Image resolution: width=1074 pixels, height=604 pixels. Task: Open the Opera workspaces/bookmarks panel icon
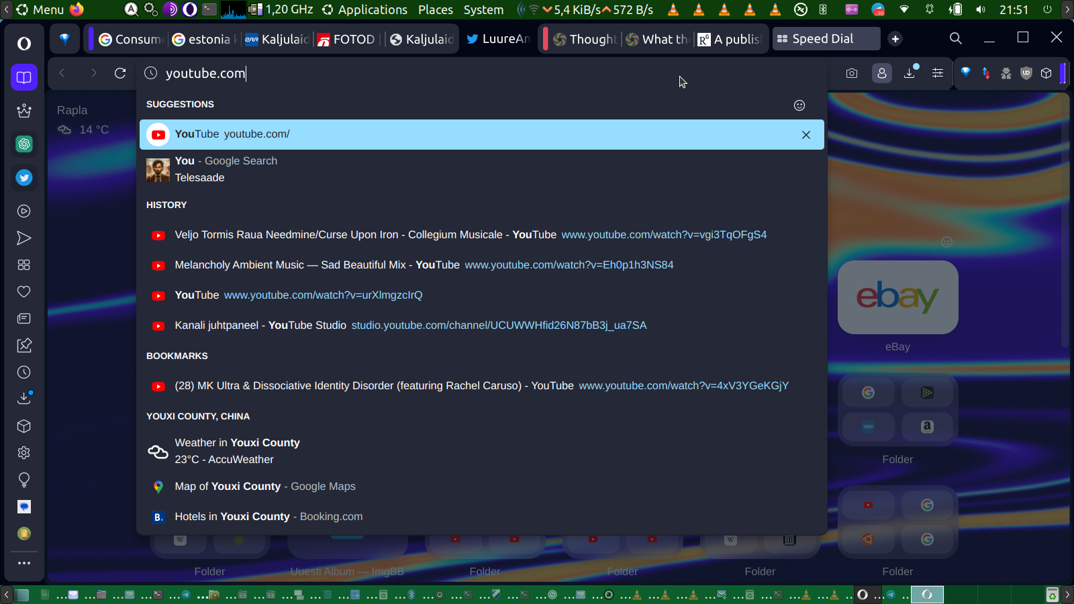24,77
